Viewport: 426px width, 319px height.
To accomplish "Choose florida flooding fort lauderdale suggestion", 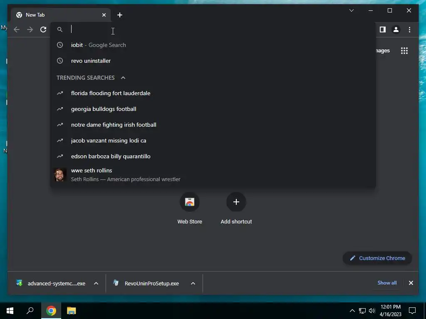I will click(213, 93).
